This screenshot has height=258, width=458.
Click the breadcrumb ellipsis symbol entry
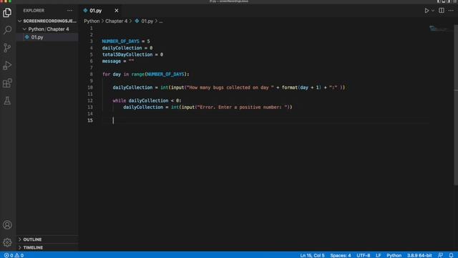pyautogui.click(x=161, y=21)
